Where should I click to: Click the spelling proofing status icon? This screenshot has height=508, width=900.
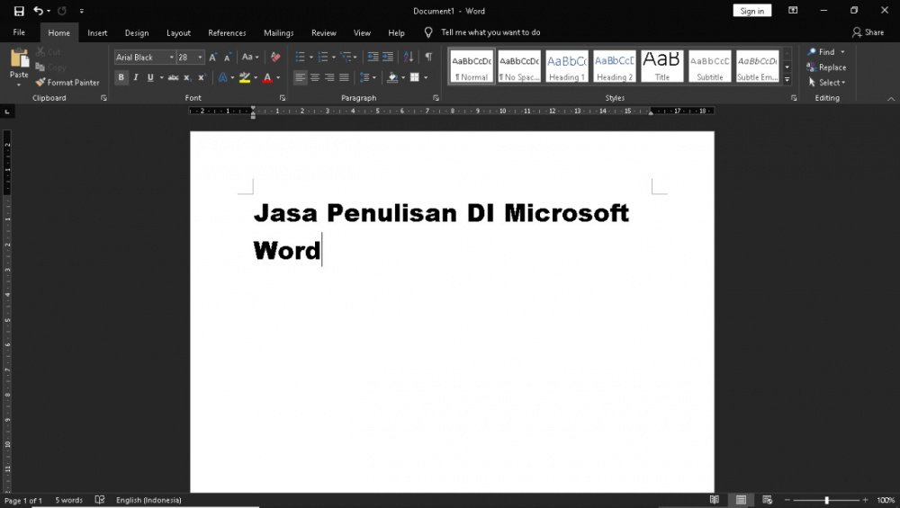100,500
